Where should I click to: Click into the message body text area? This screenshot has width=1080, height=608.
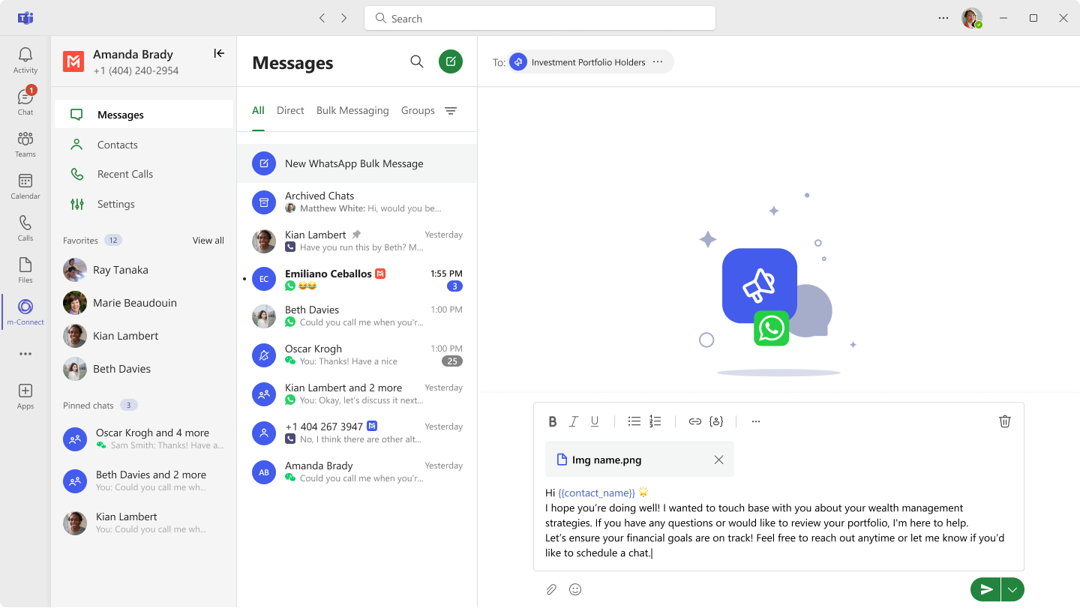(x=778, y=523)
